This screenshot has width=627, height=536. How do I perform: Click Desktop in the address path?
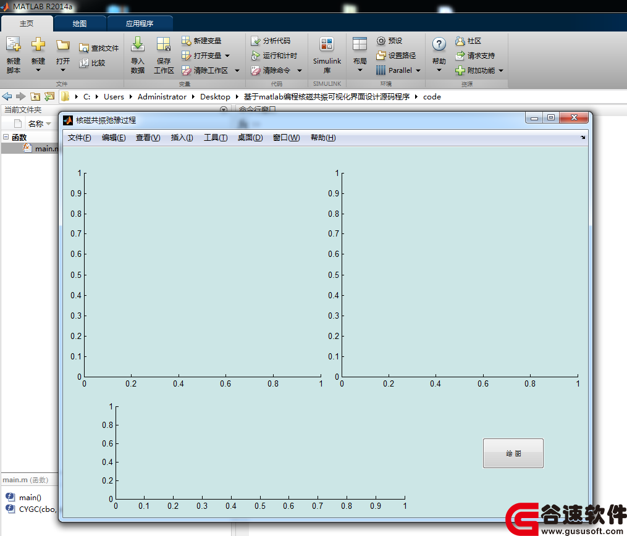coord(215,97)
